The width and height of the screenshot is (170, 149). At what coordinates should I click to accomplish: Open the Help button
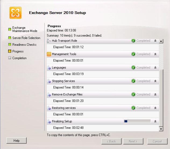click(16, 141)
